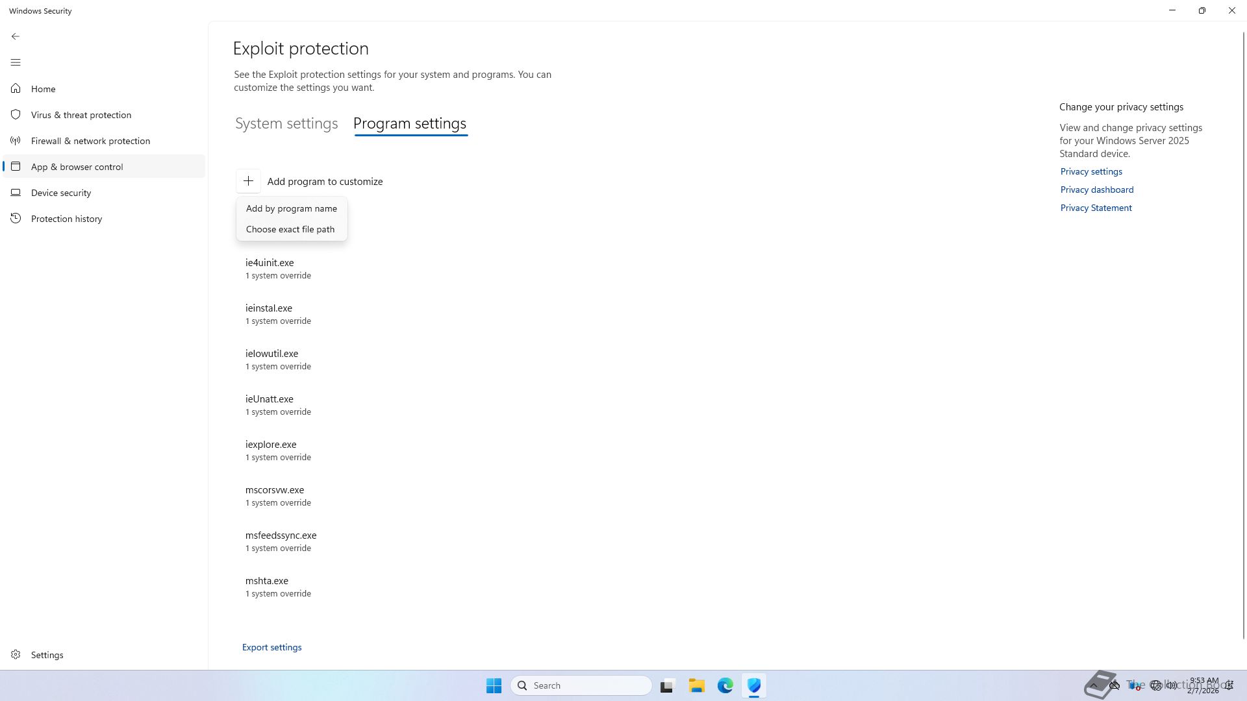Open Virus & threat protection shield icon
The image size is (1247, 701).
coord(16,115)
